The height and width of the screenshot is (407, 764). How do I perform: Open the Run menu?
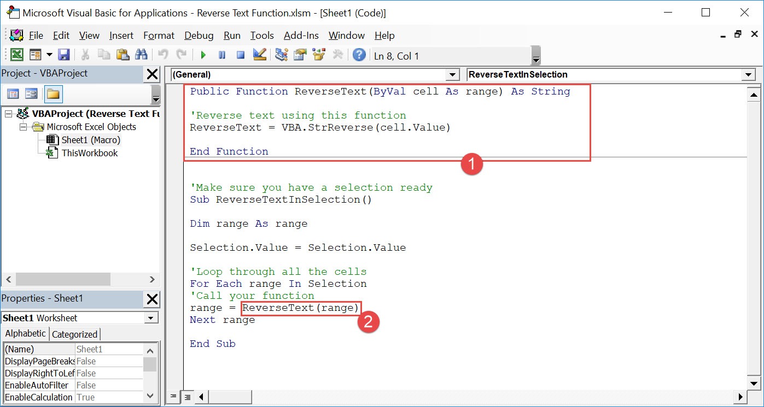click(232, 36)
